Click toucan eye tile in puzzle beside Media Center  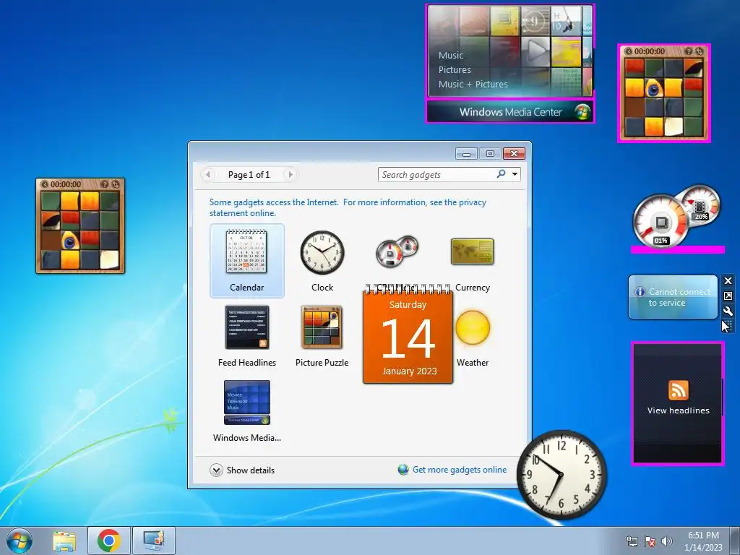click(654, 87)
